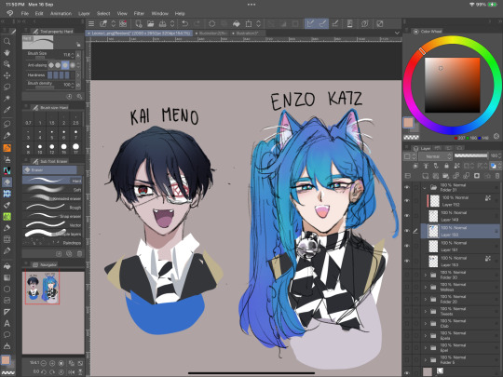Click Navigator flip horizontal icon
Screen dimensions: 503x377
(x=71, y=372)
